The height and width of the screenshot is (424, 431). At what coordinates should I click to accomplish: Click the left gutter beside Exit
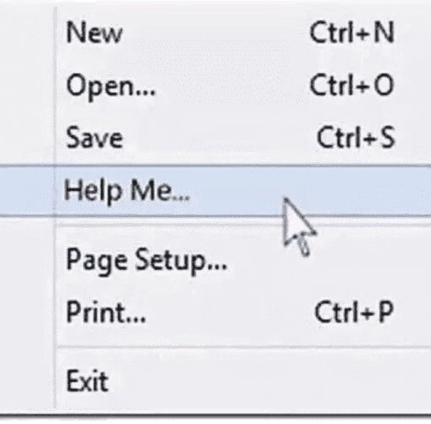(27, 381)
